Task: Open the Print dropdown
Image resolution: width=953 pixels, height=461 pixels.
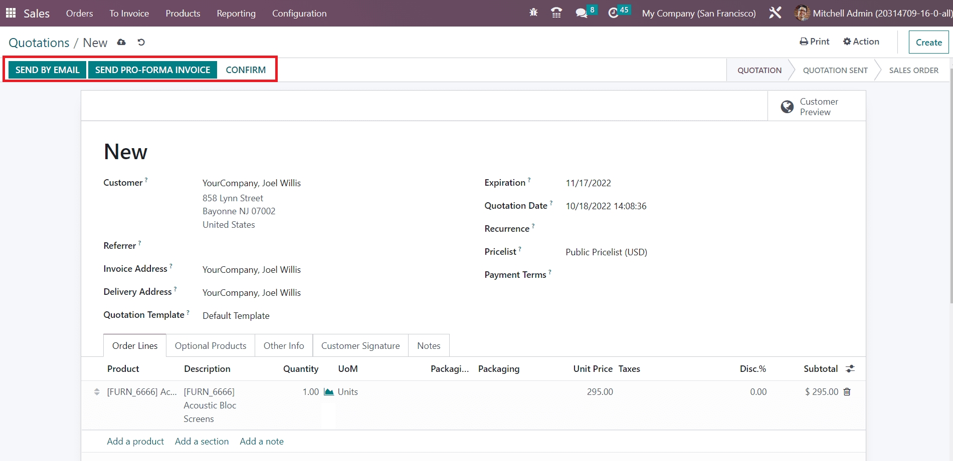Action: click(x=814, y=42)
